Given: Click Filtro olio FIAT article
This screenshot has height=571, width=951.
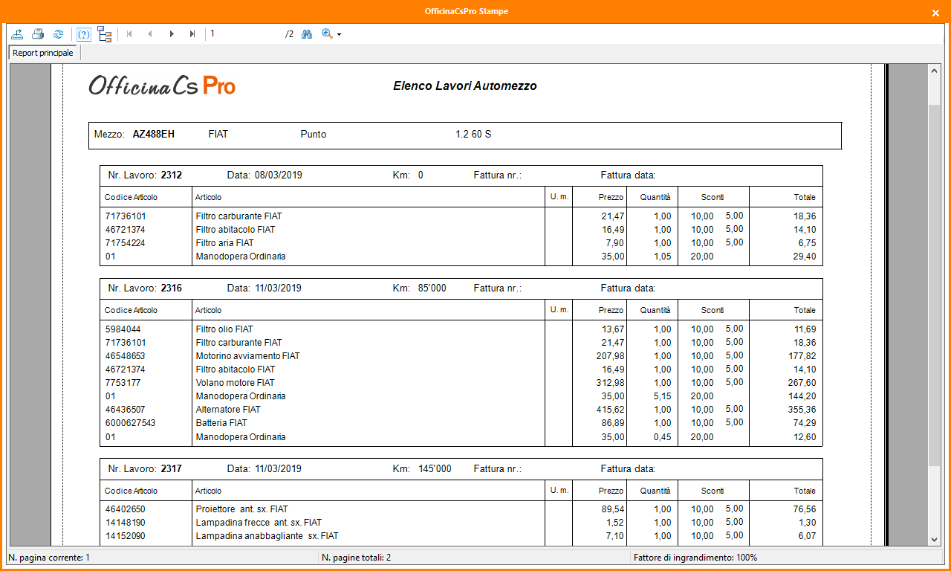Looking at the screenshot, I should 224,329.
